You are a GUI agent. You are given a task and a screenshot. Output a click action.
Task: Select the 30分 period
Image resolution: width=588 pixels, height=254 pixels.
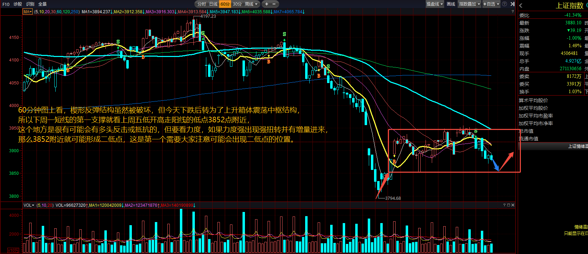click(x=237, y=4)
